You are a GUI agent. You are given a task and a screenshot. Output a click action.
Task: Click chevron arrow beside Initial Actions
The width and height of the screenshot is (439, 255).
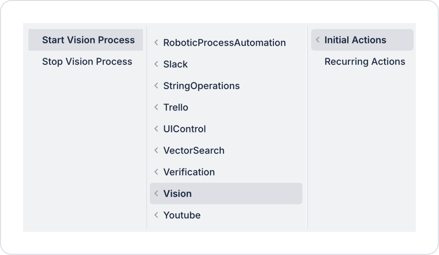coord(317,40)
